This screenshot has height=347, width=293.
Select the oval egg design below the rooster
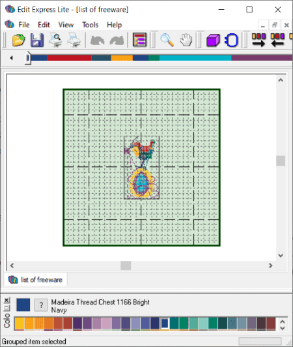coord(141,183)
